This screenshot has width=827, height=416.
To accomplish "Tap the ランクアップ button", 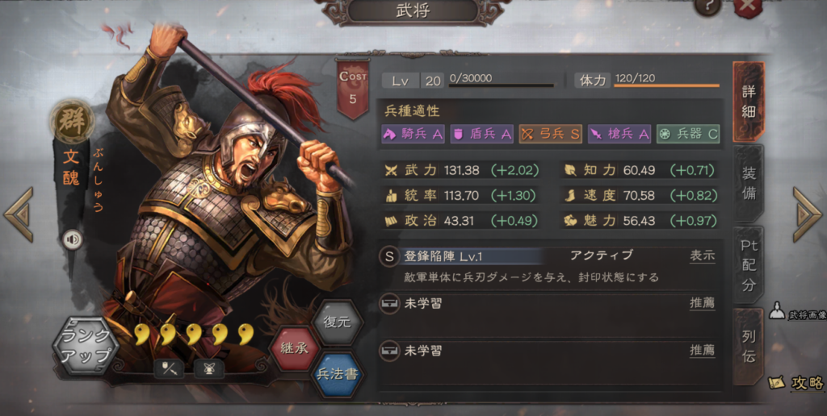I will (x=86, y=346).
